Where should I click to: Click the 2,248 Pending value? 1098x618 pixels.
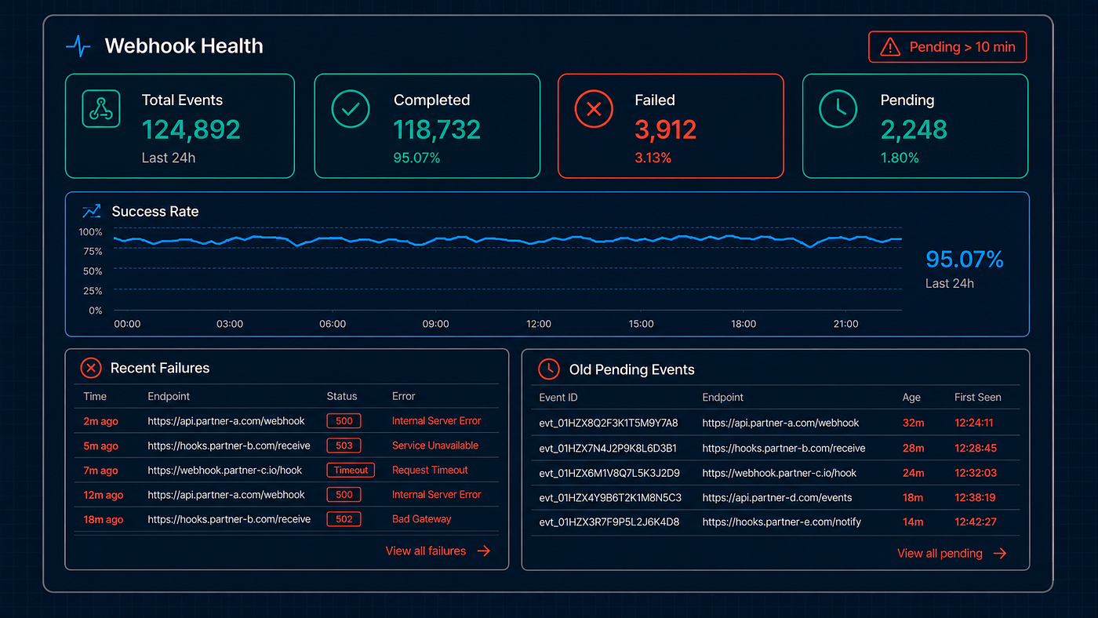click(914, 129)
